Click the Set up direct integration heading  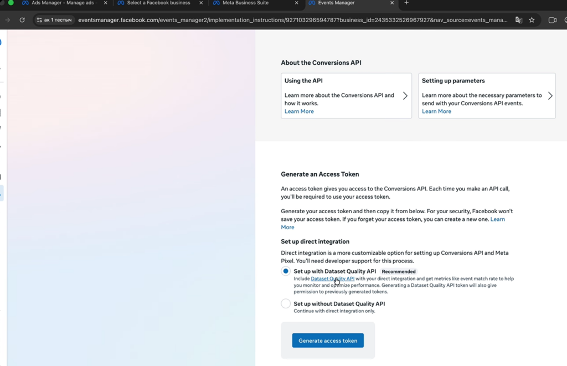pyautogui.click(x=315, y=241)
